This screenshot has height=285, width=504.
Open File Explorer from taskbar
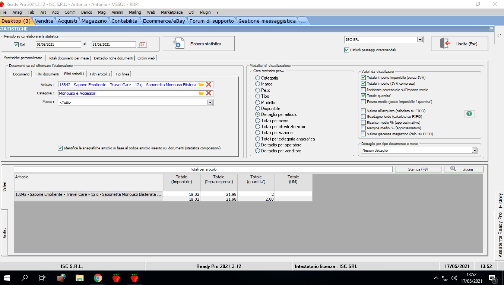pos(79,278)
